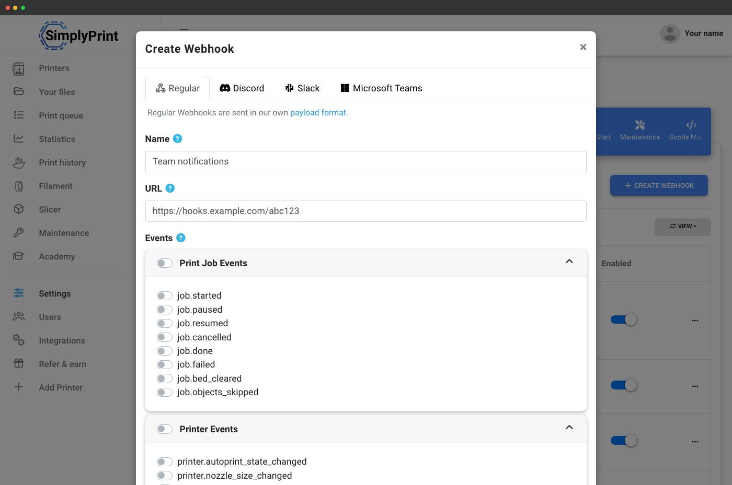Screen dimensions: 732x485
Task: Click the URL field help icon
Action: point(170,188)
